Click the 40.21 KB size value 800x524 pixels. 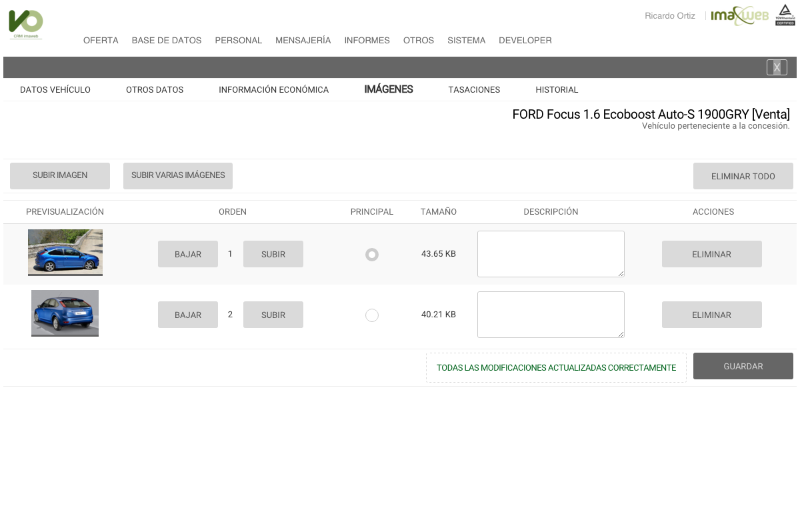click(439, 315)
